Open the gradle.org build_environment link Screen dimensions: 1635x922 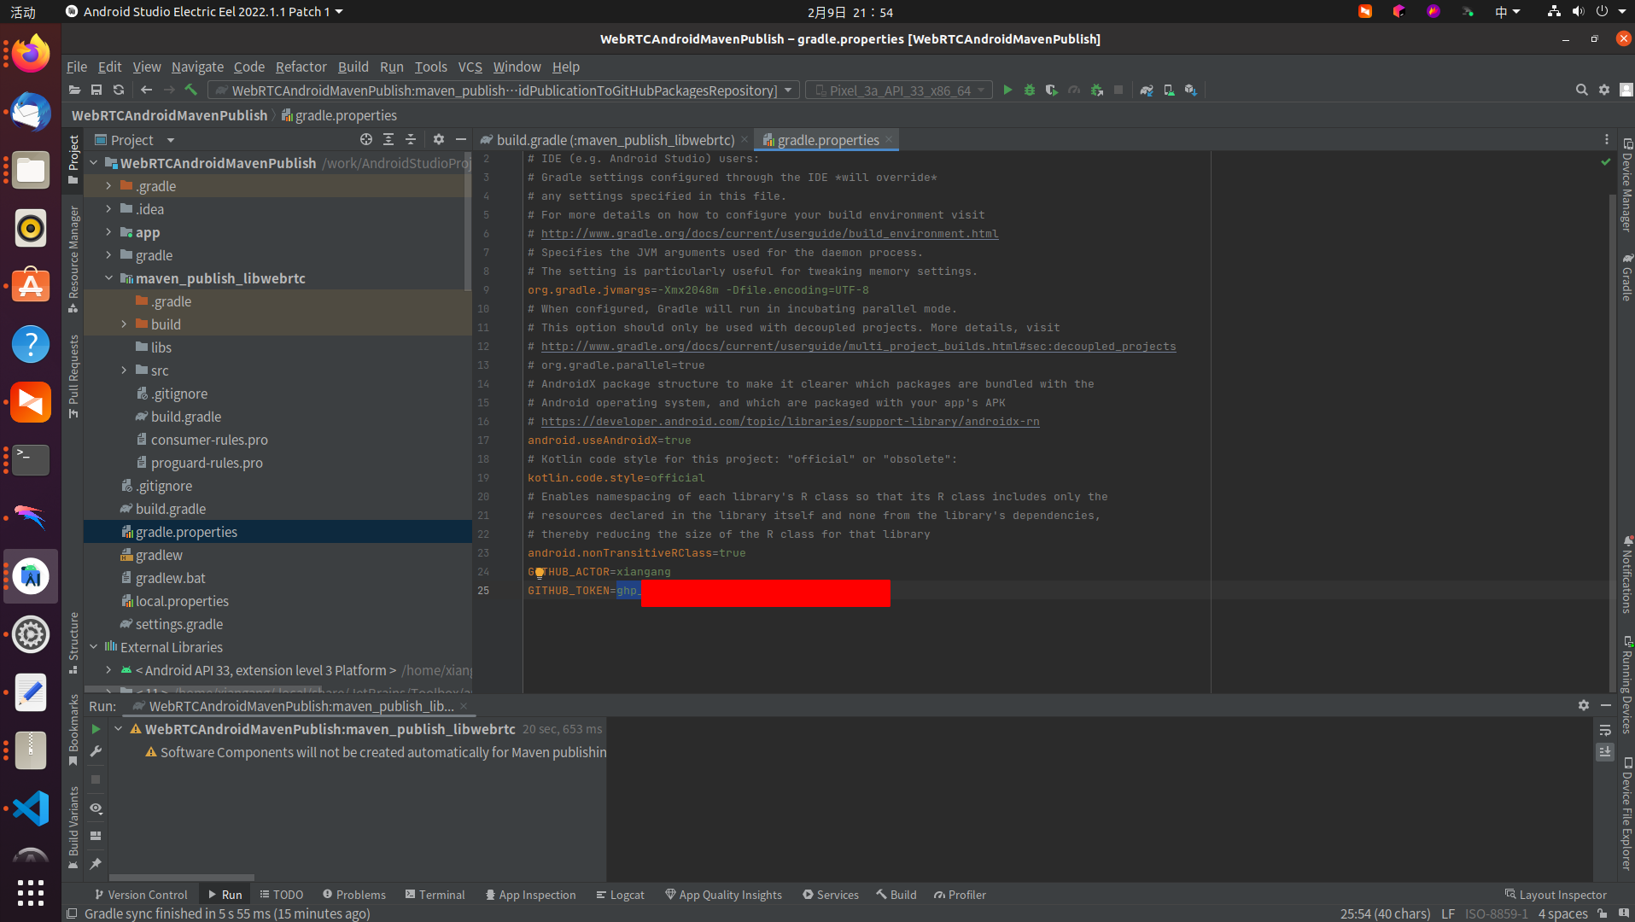pyautogui.click(x=769, y=234)
